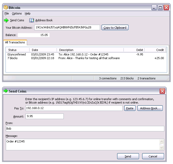Click Address Book toolbar label

(x=44, y=20)
